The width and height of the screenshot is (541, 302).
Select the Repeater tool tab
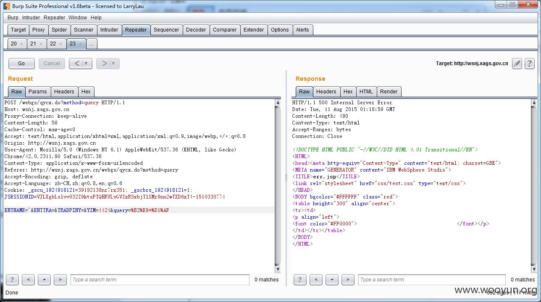coord(136,30)
